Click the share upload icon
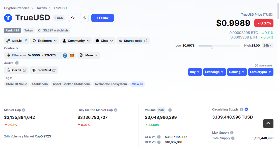 coord(84,18)
